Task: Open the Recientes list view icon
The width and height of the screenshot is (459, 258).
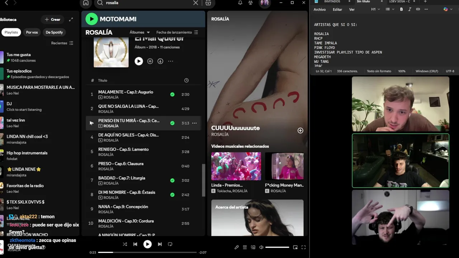Action: click(x=71, y=43)
